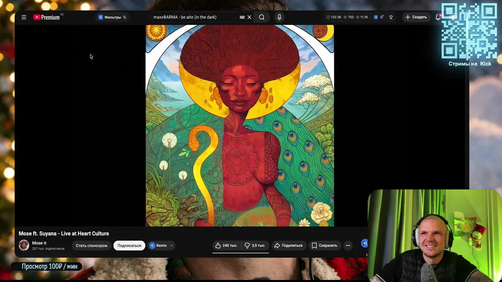Open the Mose channel avatar
The width and height of the screenshot is (502, 282).
pyautogui.click(x=24, y=245)
